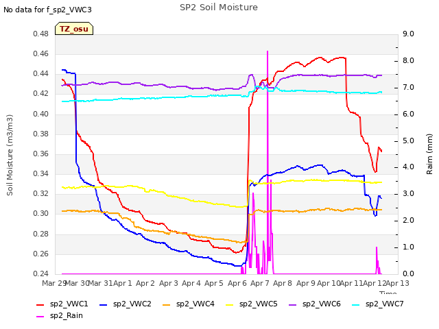
Task: Click the sp2_VWC1 red legend swatch
Action: pos(40,304)
